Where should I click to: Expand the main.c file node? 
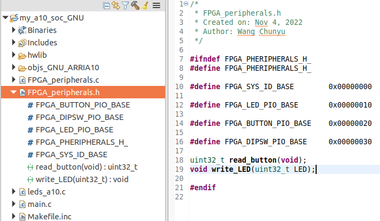click(x=14, y=204)
